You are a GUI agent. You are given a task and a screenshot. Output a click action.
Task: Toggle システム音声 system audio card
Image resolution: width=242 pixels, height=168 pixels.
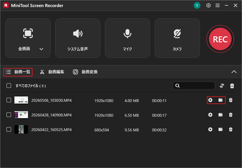click(x=78, y=38)
